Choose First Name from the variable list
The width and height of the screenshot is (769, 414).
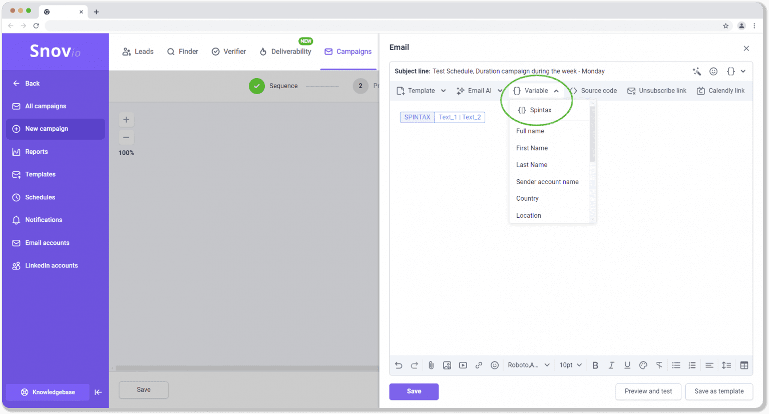(532, 148)
